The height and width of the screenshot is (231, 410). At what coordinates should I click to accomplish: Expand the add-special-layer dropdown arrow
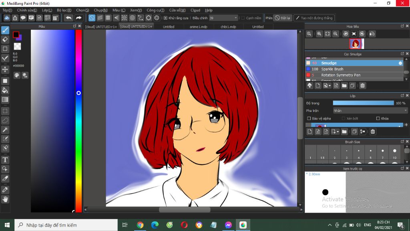(338, 132)
